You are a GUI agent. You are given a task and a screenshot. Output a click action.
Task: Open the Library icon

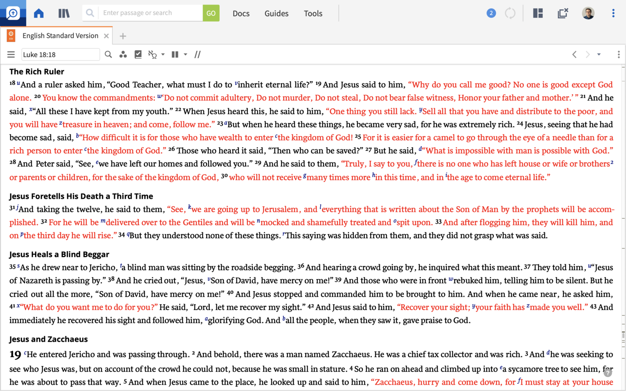click(64, 13)
